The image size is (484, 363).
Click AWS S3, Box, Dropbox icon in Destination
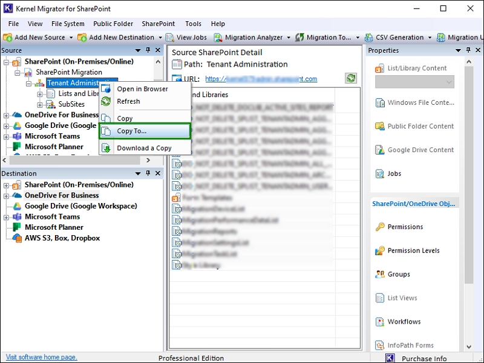[x=17, y=238]
